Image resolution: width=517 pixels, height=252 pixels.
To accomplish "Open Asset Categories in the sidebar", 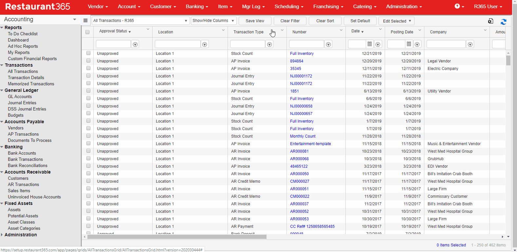I will point(24,228).
